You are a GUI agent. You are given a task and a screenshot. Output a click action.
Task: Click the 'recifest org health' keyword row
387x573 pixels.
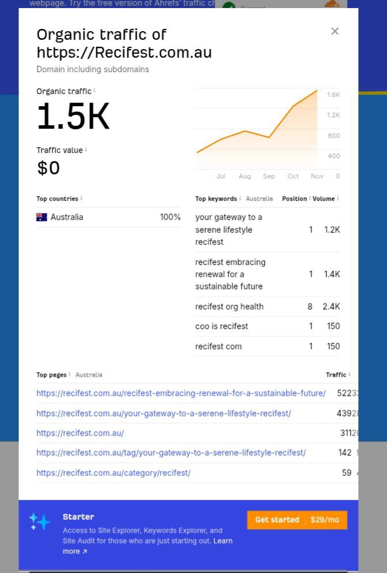pos(229,307)
